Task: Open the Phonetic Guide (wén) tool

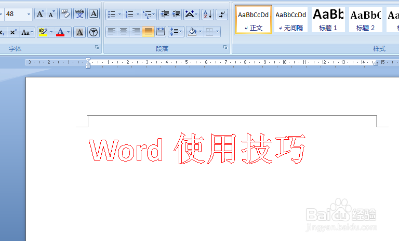Action: click(x=79, y=14)
